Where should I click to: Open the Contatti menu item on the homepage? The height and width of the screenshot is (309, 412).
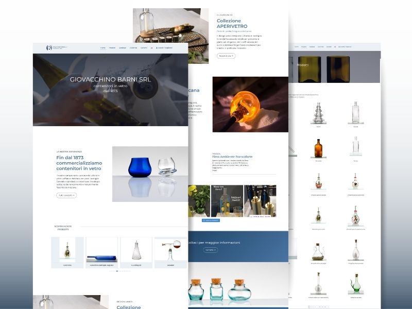[144, 48]
